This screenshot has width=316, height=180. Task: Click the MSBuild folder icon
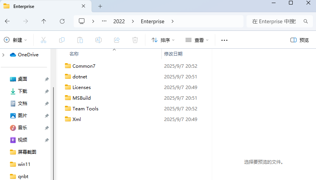(68, 98)
